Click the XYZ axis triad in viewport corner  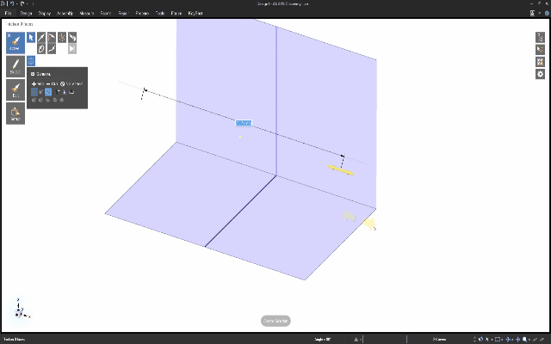[x=21, y=310]
